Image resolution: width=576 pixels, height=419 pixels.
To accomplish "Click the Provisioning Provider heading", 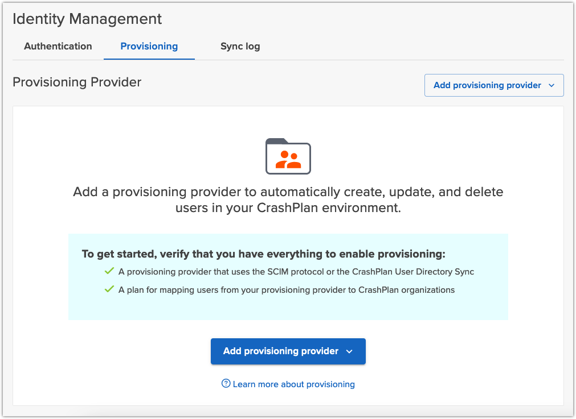I will [x=77, y=82].
